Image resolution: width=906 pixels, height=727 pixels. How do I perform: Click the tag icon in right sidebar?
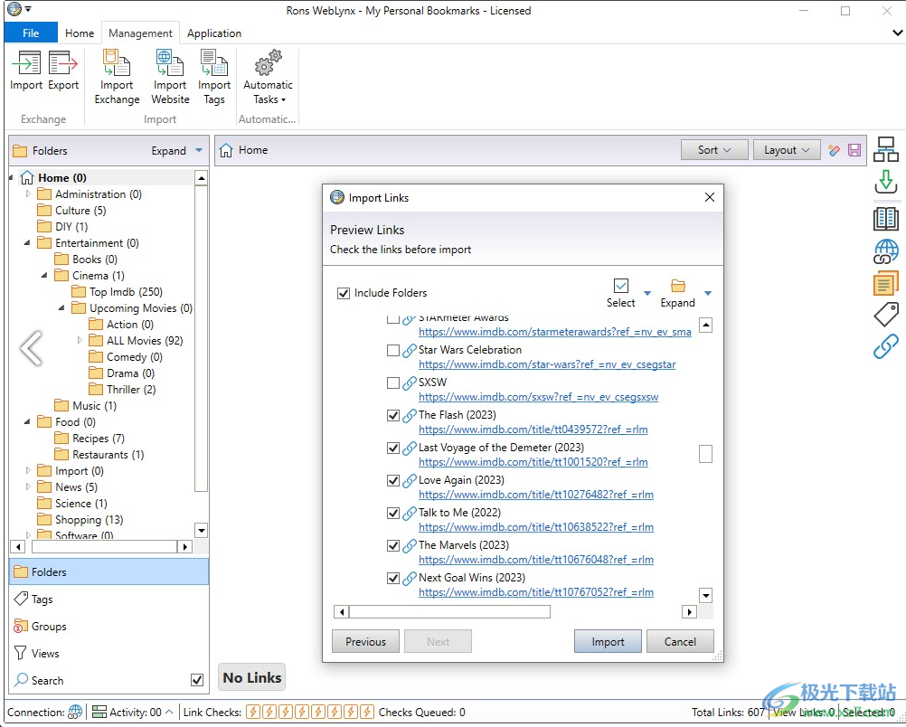pos(886,314)
